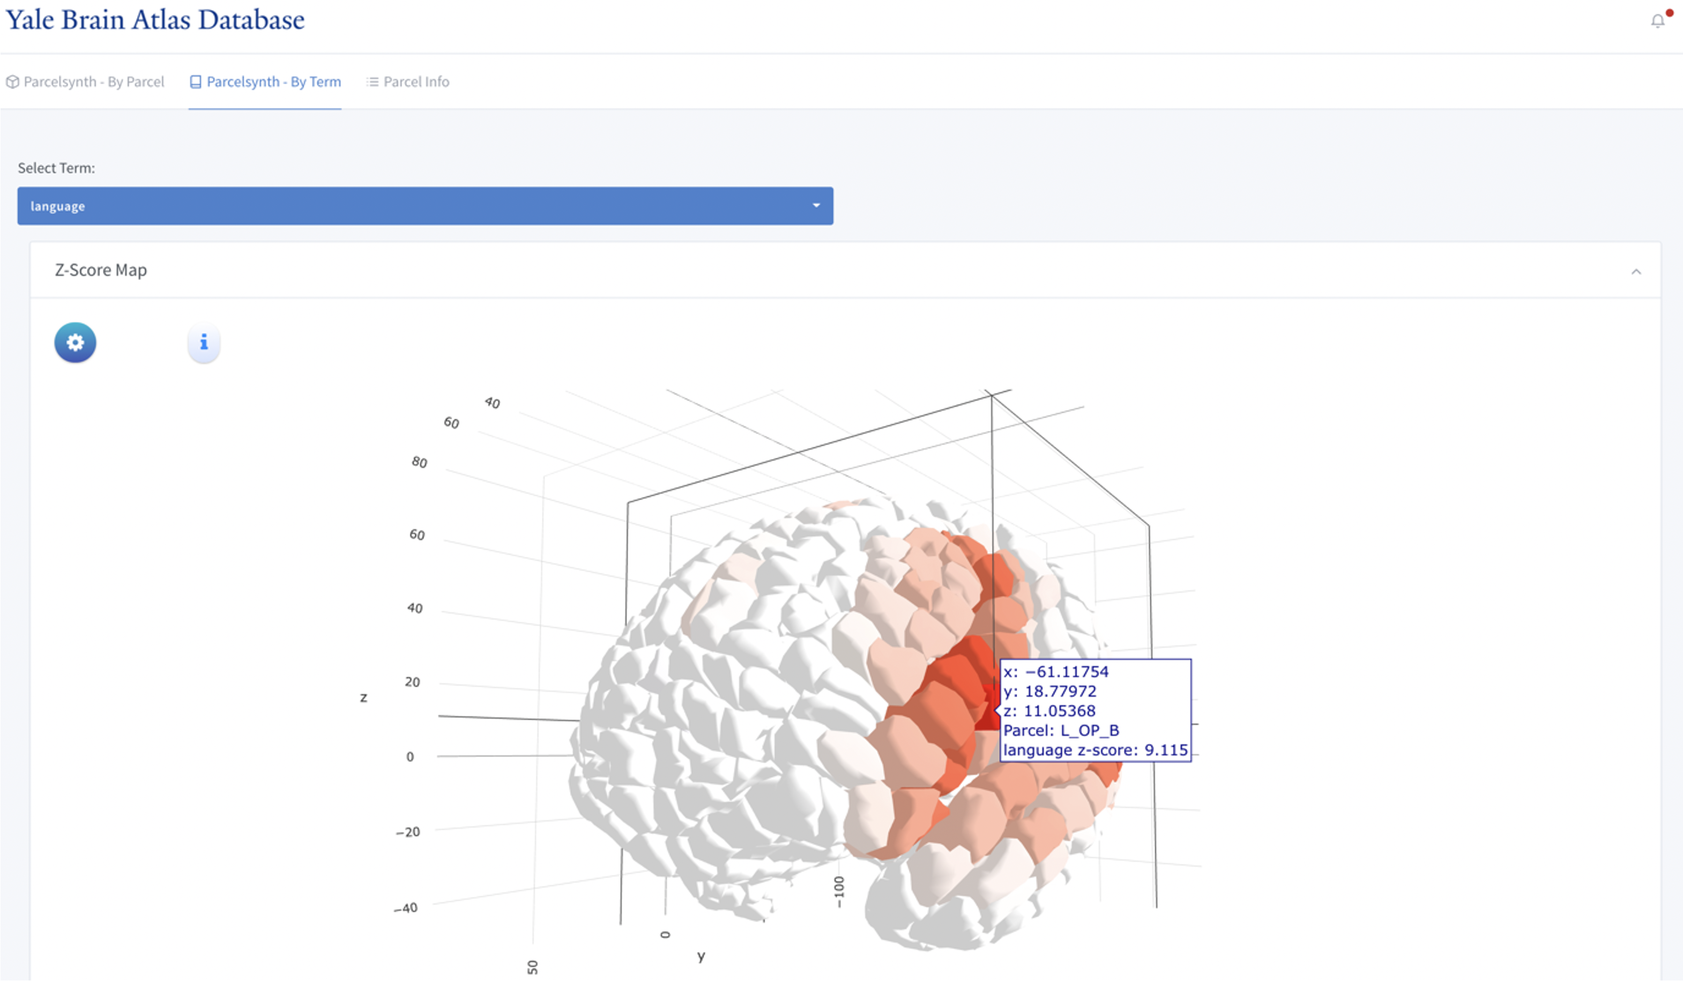Viewport: 1683px width, 981px height.
Task: Open the Select Term language dropdown
Action: [425, 206]
